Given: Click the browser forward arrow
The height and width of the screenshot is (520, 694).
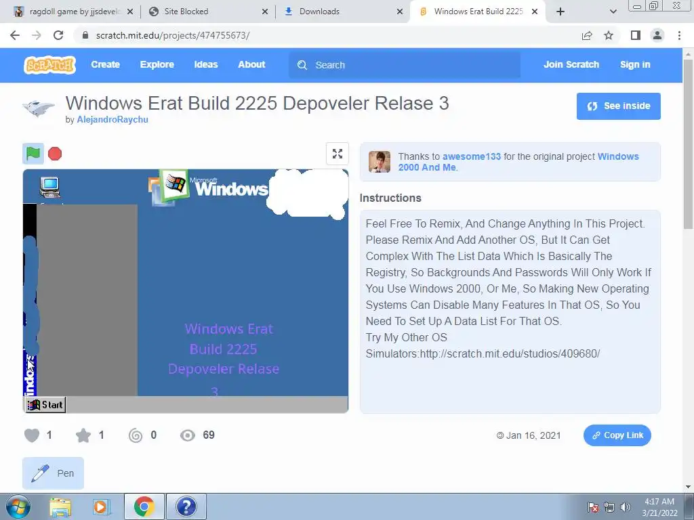Looking at the screenshot, I should pos(37,35).
